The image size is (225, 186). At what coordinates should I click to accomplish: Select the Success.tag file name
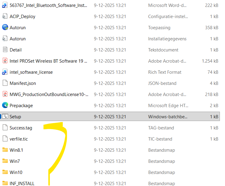(21, 128)
